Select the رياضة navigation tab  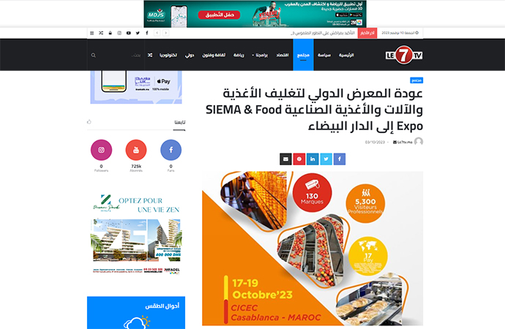click(239, 55)
